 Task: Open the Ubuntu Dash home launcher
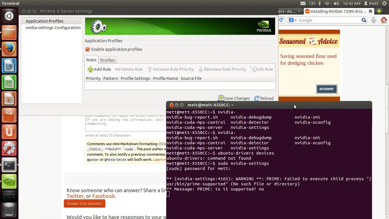click(9, 16)
